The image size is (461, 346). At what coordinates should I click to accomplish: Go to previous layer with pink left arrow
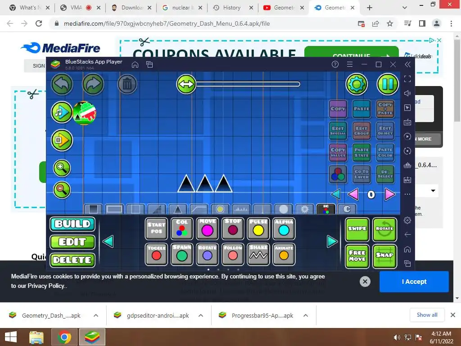pos(353,194)
